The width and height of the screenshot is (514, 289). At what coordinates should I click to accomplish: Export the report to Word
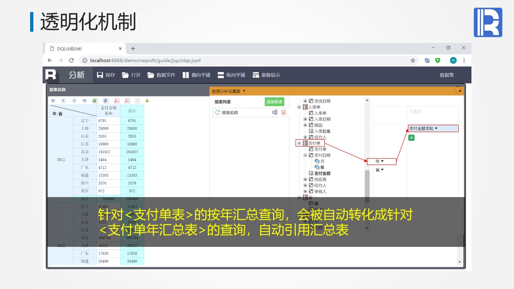pos(106,101)
